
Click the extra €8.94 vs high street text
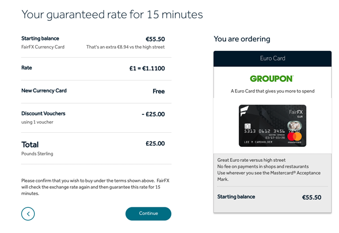(x=125, y=47)
